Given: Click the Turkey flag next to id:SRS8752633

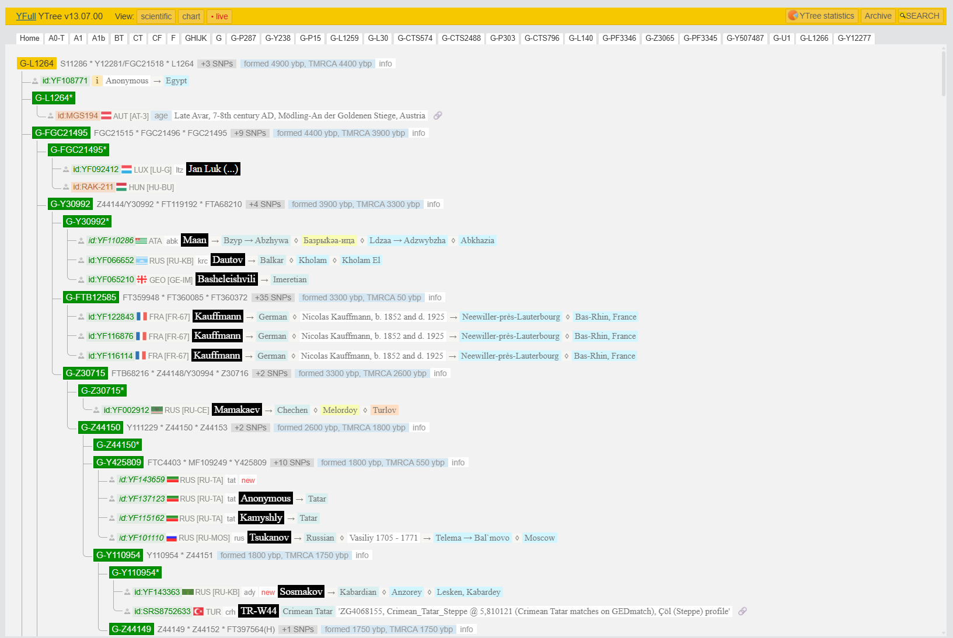Looking at the screenshot, I should [x=198, y=612].
